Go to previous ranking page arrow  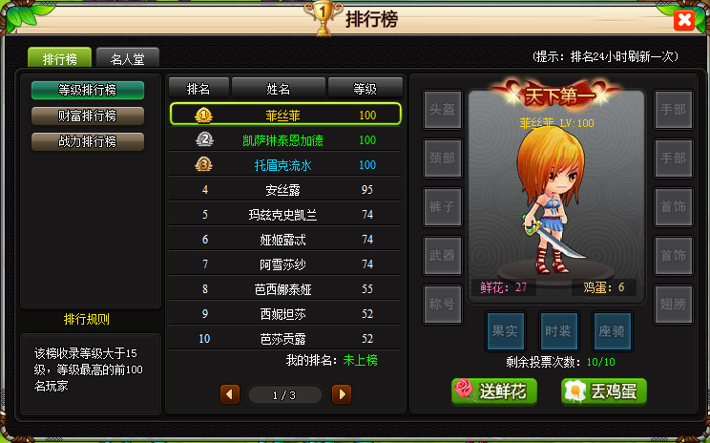(230, 394)
